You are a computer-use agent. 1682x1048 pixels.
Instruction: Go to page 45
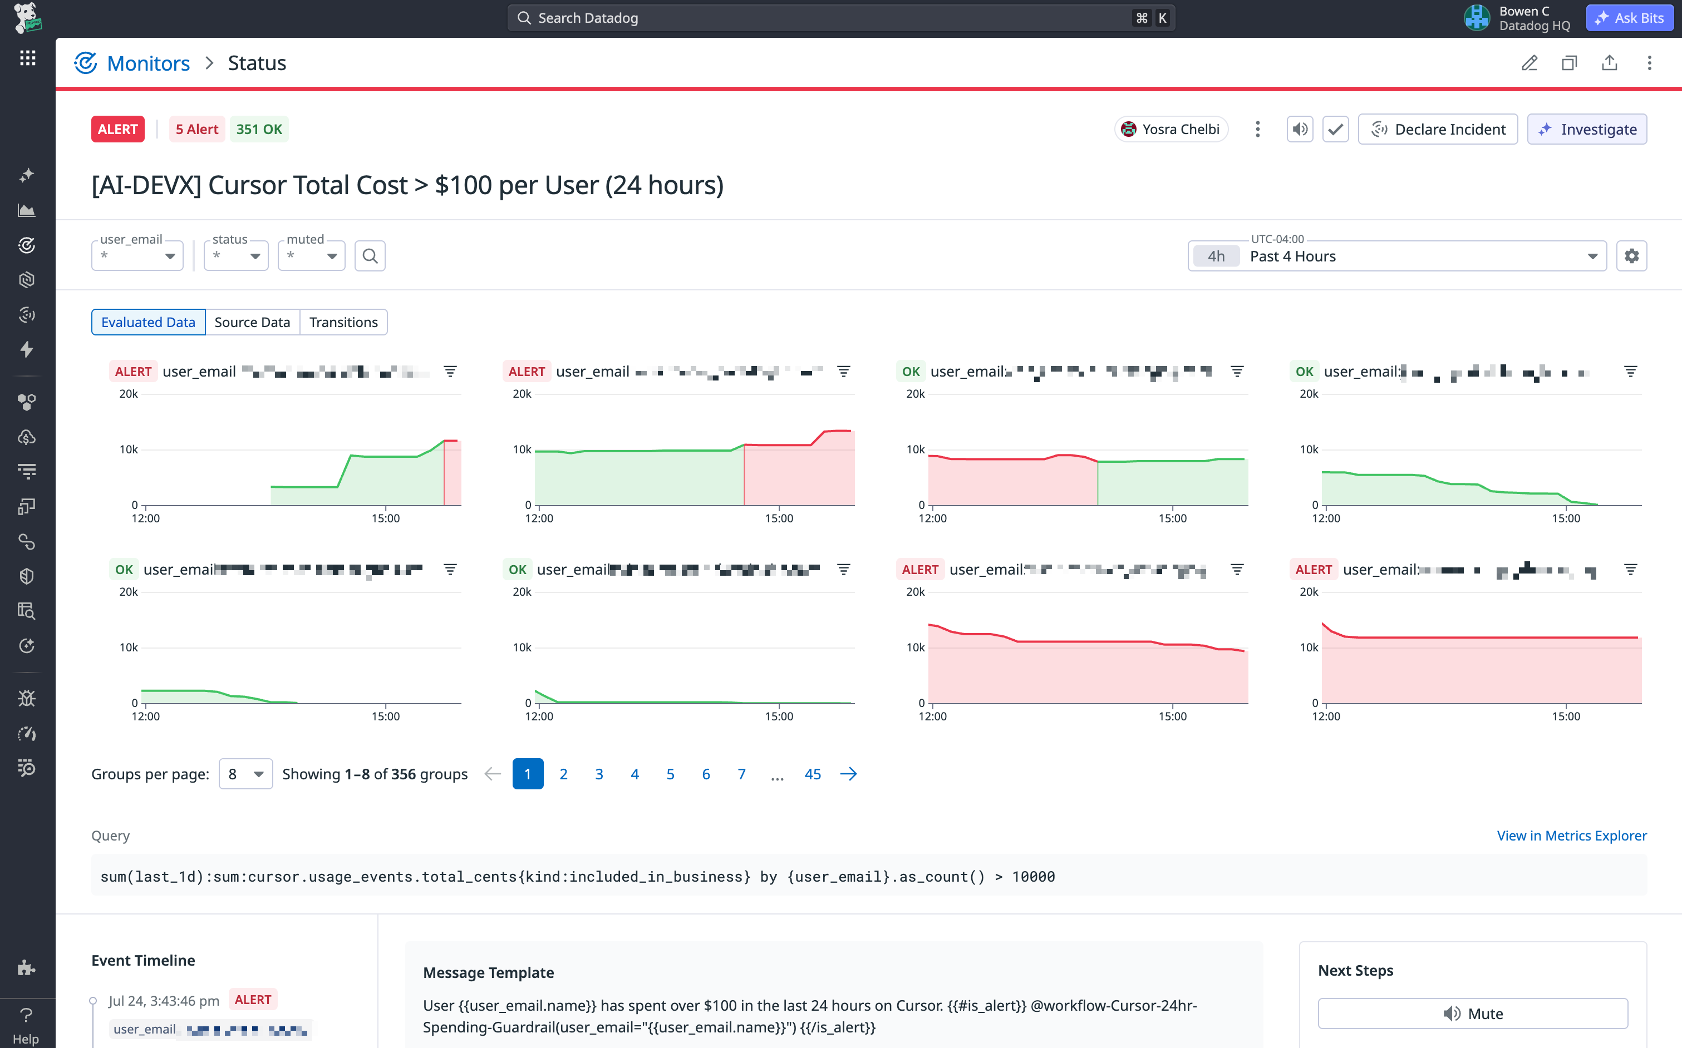813,774
